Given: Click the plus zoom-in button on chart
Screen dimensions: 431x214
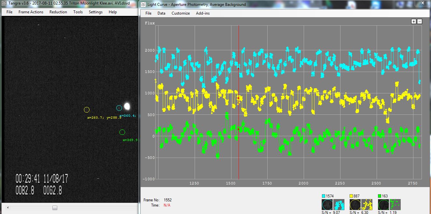Looking at the screenshot, I should [413, 21].
